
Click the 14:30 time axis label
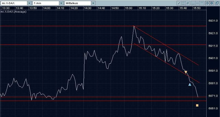coord(88,8)
